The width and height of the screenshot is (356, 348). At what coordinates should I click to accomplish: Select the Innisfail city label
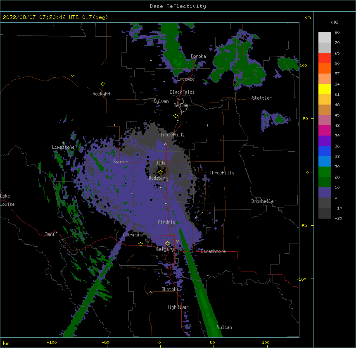coord(172,135)
